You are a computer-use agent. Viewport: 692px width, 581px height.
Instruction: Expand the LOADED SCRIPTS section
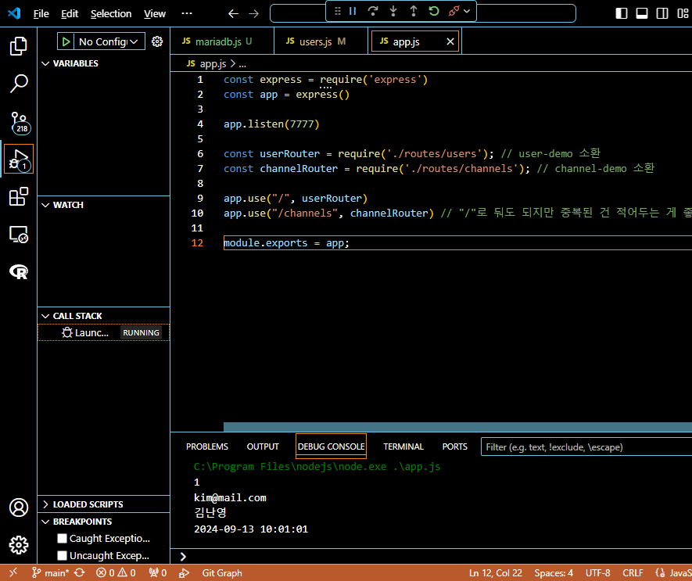[x=104, y=504]
